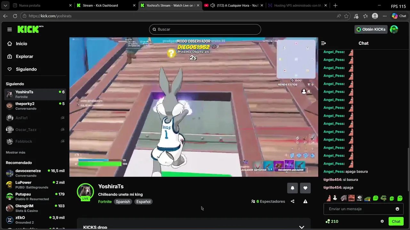Click the heart follow button
This screenshot has height=230, width=410.
[305, 188]
